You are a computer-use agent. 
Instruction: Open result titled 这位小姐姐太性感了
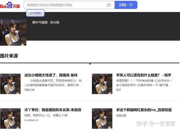click(51, 75)
